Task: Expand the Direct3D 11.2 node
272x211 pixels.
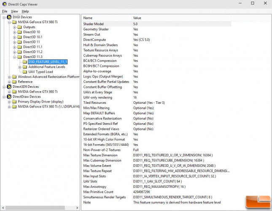Action: click(15, 52)
